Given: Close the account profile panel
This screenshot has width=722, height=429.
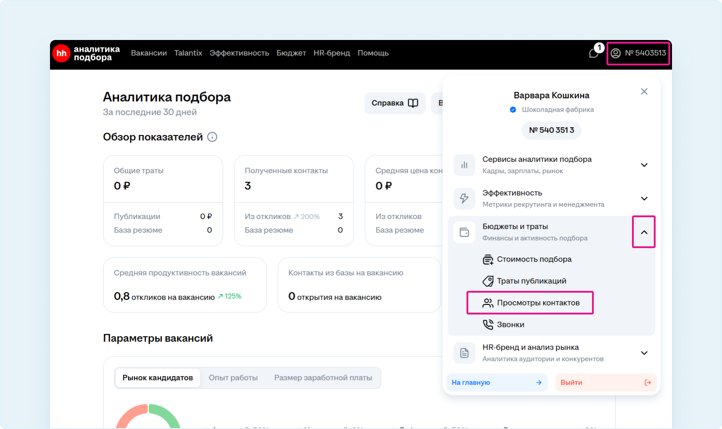Looking at the screenshot, I should pyautogui.click(x=644, y=92).
